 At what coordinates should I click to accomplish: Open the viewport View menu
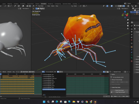click(49, 6)
